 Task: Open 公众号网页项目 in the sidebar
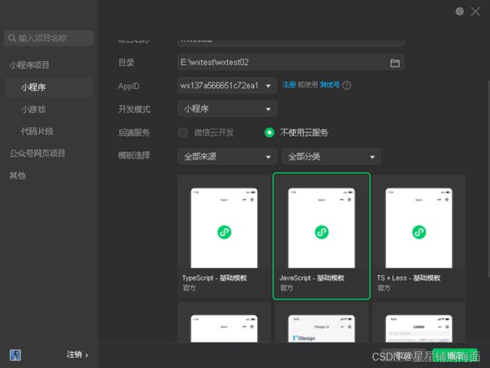[x=37, y=154]
